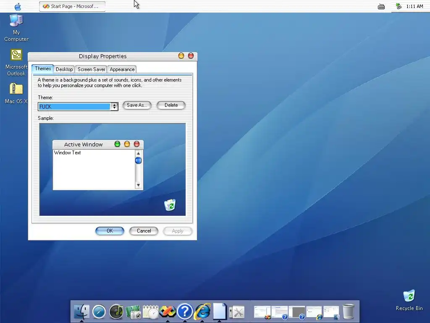Click the recycle bin in Sample preview
Screen dimensions: 430x323
click(170, 205)
